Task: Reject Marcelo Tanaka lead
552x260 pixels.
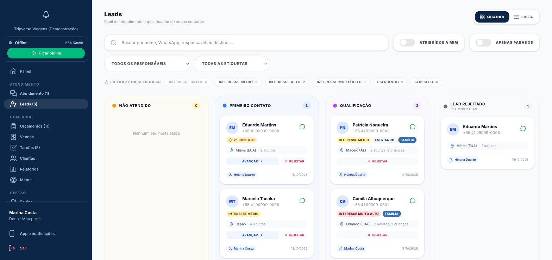Action: point(294,235)
